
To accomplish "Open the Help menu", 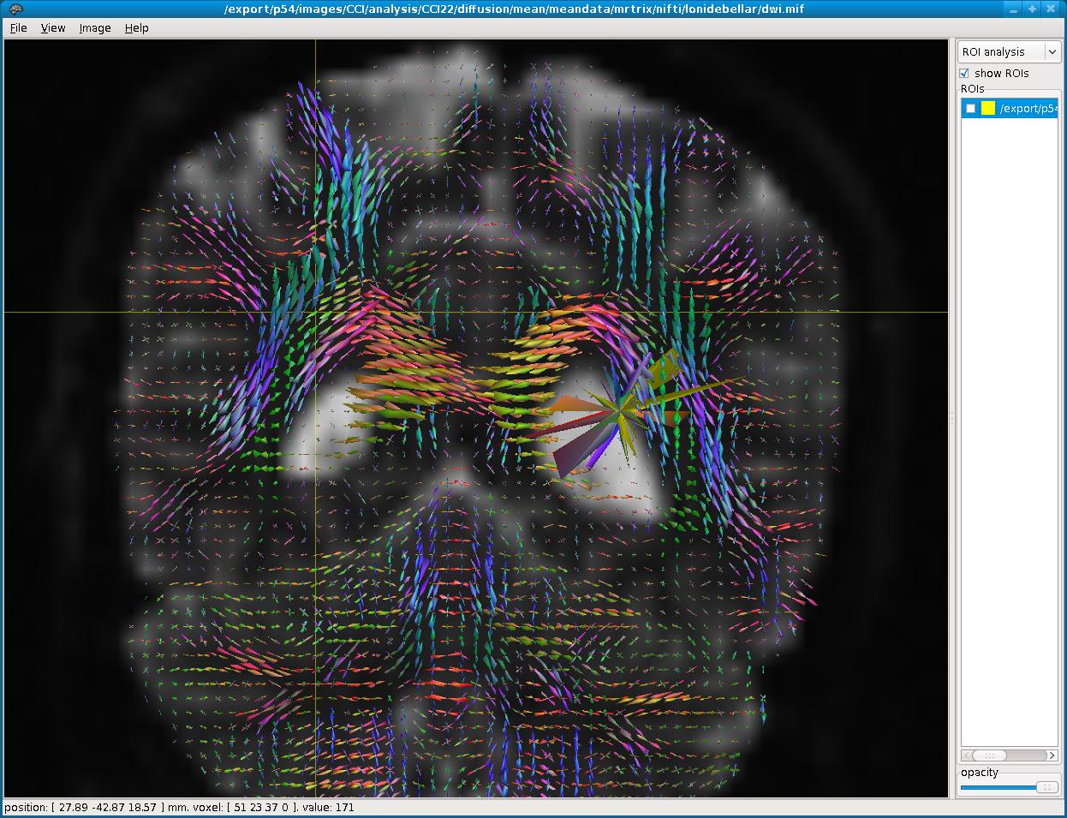I will [x=136, y=28].
